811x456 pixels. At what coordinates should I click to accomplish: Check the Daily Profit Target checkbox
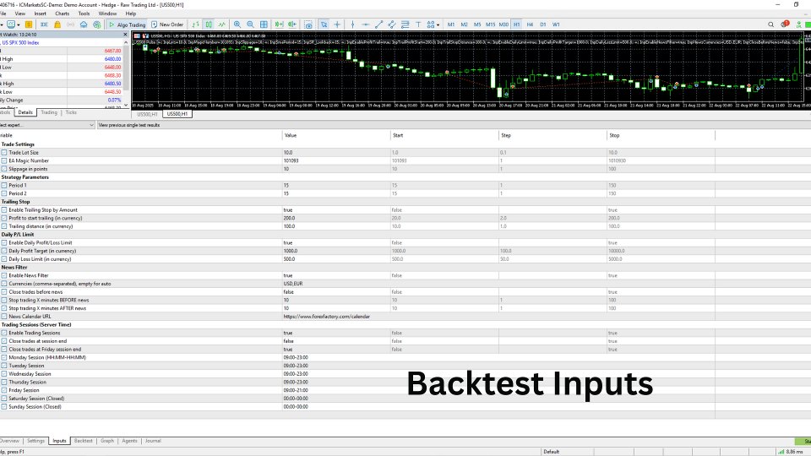[4, 251]
